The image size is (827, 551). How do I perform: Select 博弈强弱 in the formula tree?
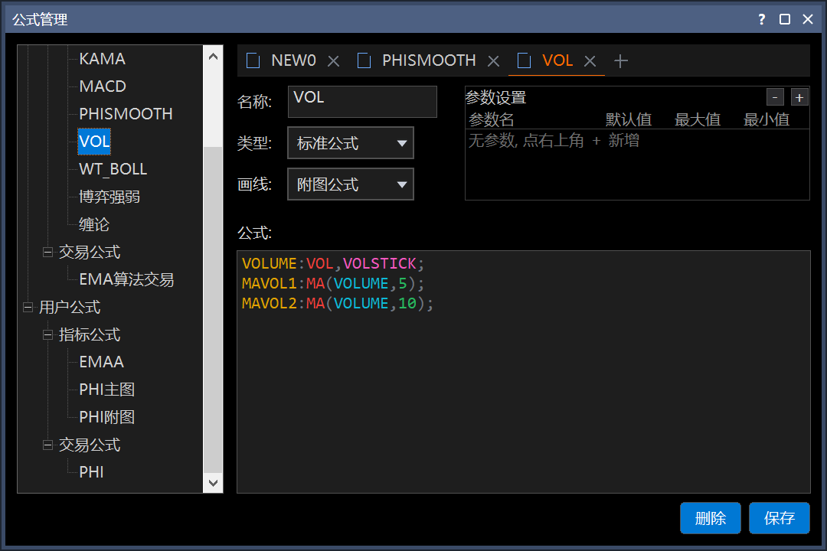coord(110,197)
